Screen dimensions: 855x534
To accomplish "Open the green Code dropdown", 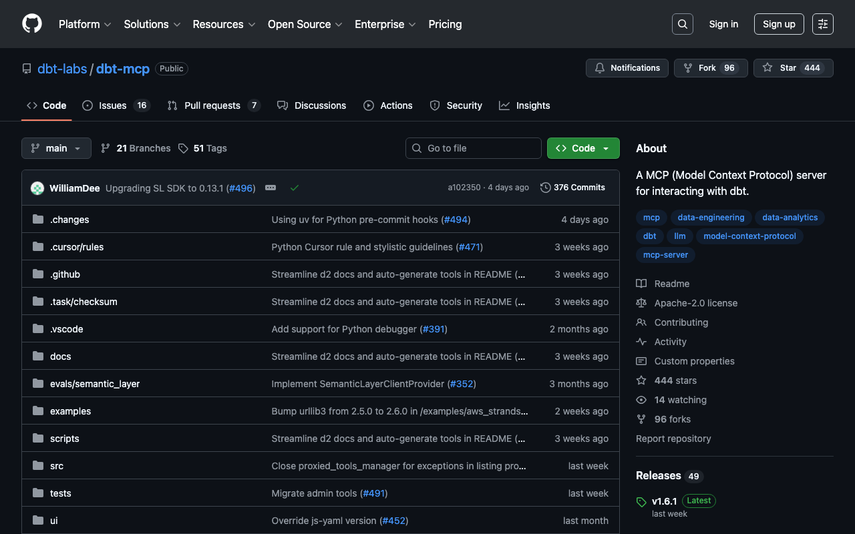I will 582,148.
